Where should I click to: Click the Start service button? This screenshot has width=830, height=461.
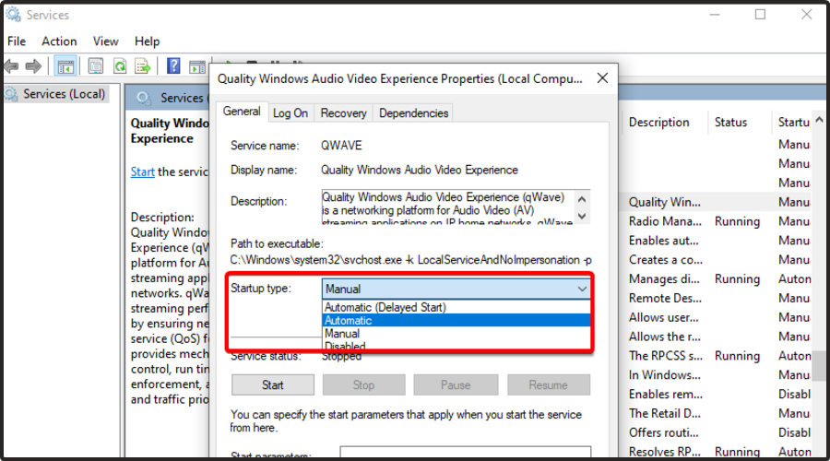[x=273, y=384]
